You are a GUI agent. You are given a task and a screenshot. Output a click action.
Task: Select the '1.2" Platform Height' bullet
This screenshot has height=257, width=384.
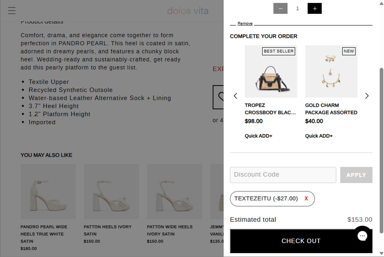(x=59, y=114)
